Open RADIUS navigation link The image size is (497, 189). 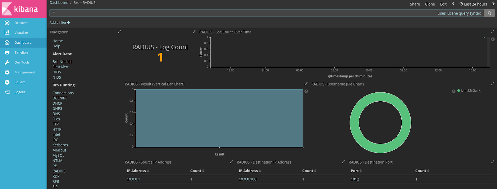coord(59,171)
